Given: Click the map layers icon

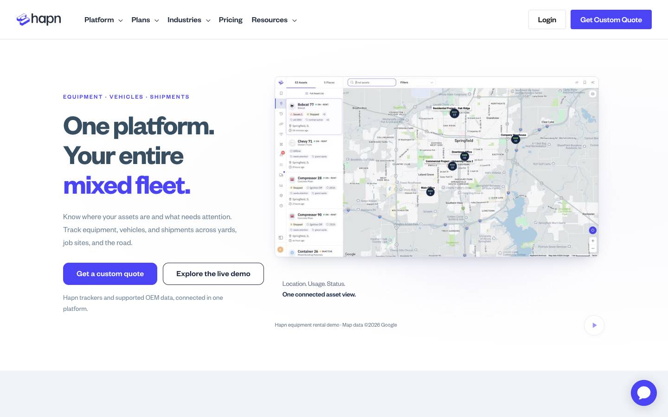Looking at the screenshot, I should click(592, 94).
